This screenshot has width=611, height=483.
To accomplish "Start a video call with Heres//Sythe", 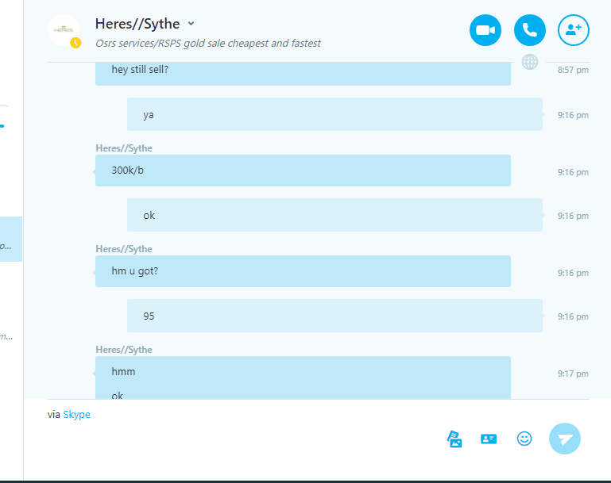I will (x=485, y=30).
